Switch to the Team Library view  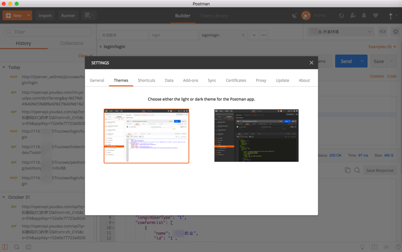214,16
